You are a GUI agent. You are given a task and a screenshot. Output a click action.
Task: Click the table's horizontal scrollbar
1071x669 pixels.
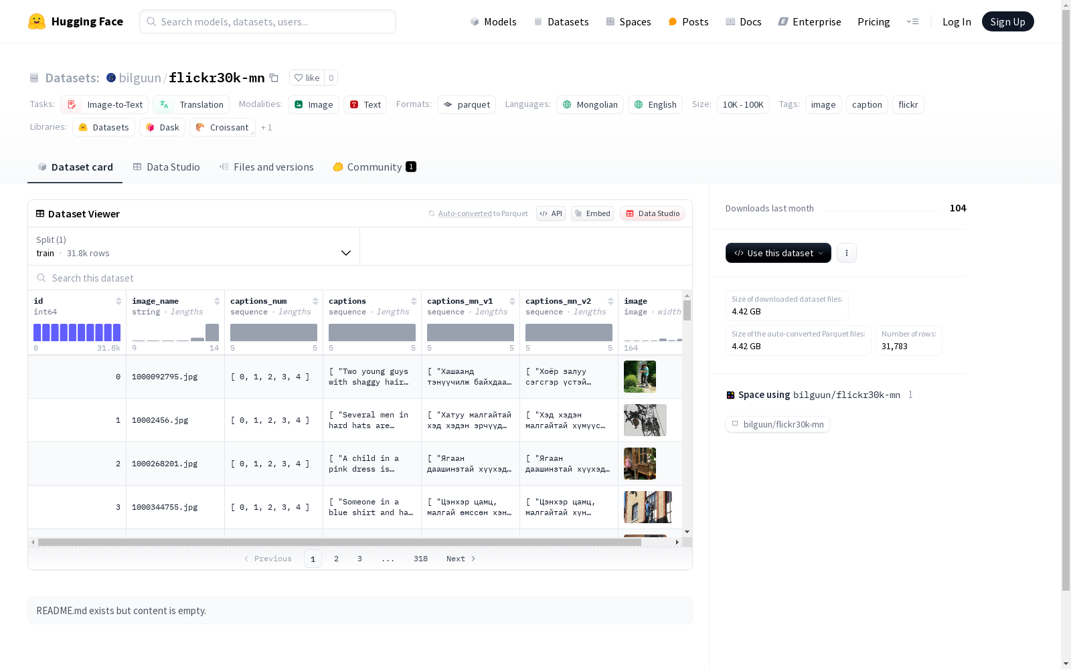pos(339,542)
